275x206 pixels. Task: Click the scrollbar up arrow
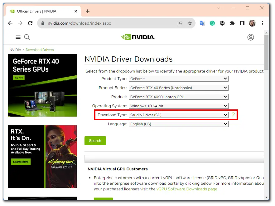266,33
